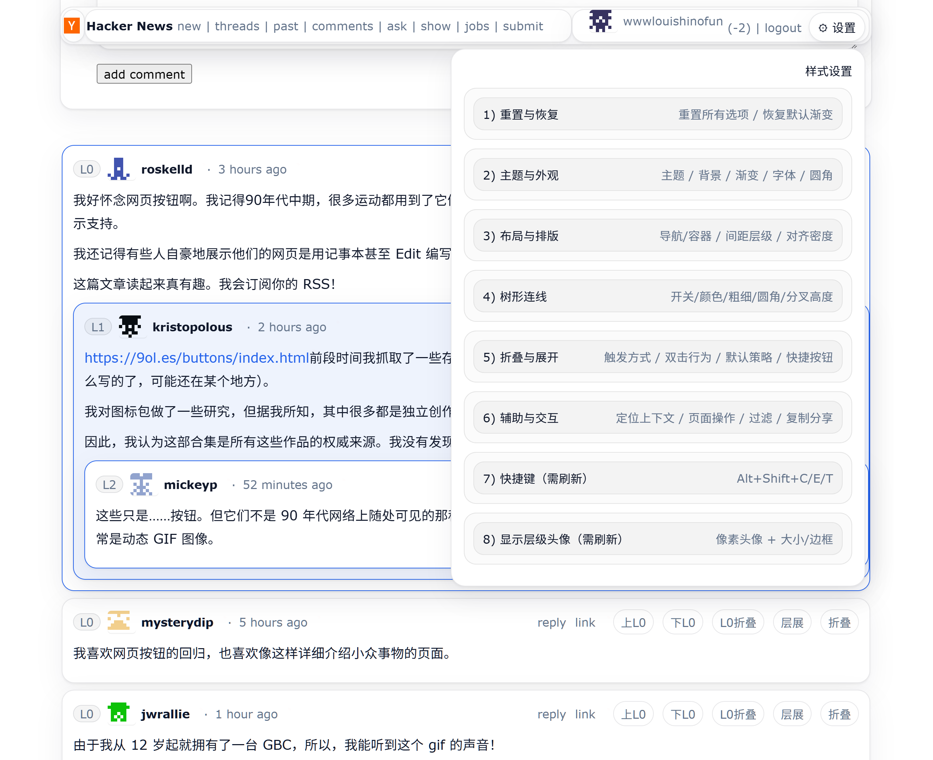Open the threads nav item
The image size is (933, 760).
click(237, 26)
